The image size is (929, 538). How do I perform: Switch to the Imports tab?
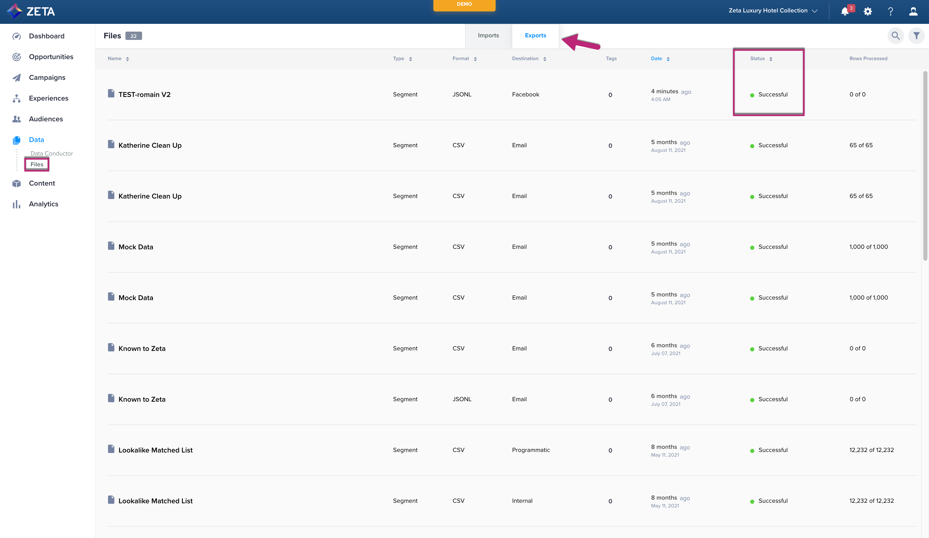(488, 36)
